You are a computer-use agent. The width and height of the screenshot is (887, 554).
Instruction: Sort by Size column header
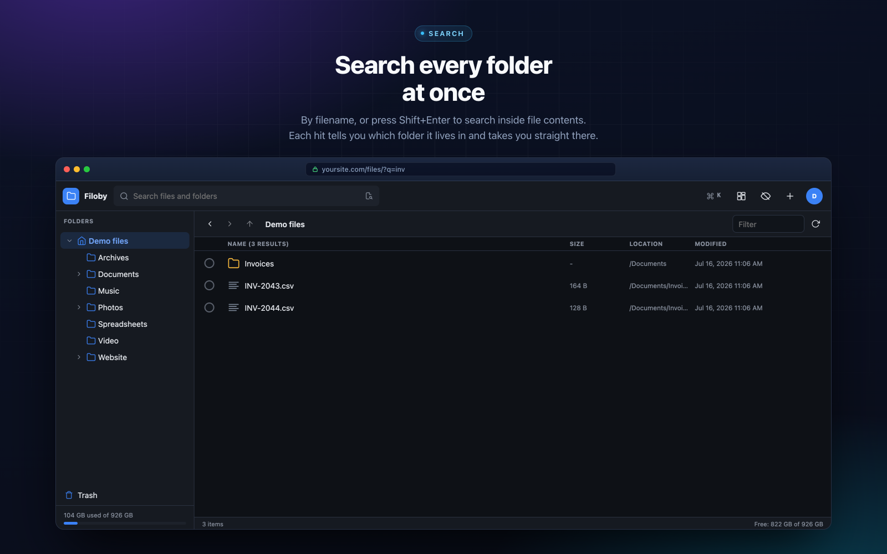577,244
